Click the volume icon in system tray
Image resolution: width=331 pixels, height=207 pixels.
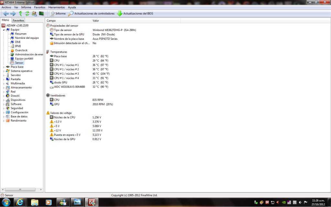(300, 202)
